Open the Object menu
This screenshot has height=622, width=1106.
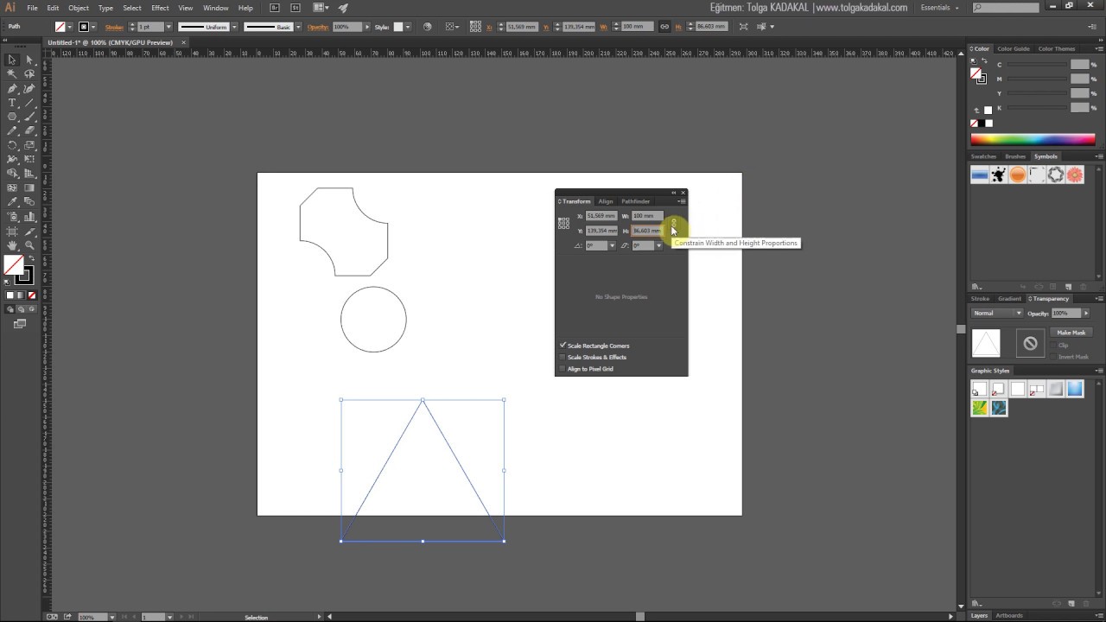79,8
